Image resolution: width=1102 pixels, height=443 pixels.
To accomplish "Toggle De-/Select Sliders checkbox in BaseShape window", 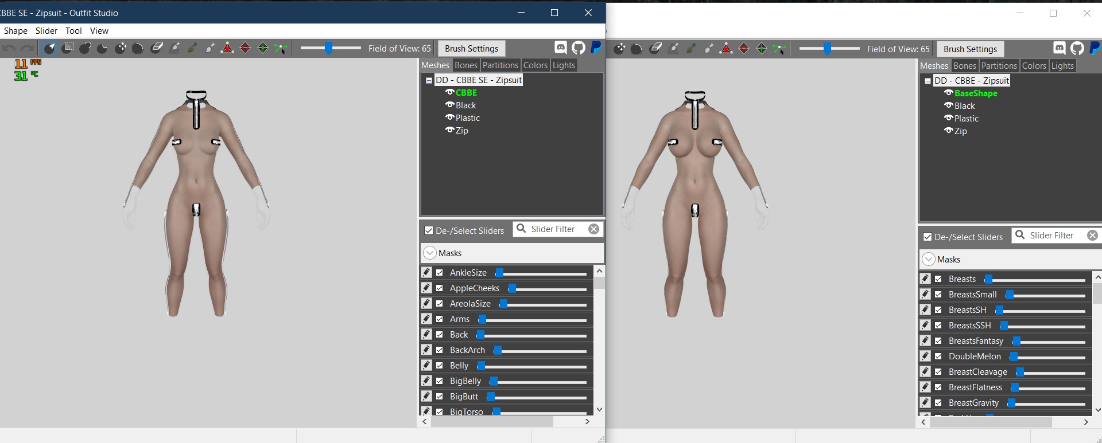I will pyautogui.click(x=928, y=237).
